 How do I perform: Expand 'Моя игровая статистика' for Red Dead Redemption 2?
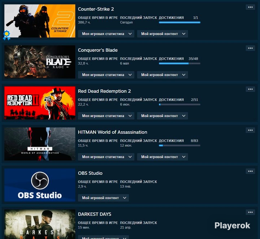pyautogui.click(x=106, y=116)
